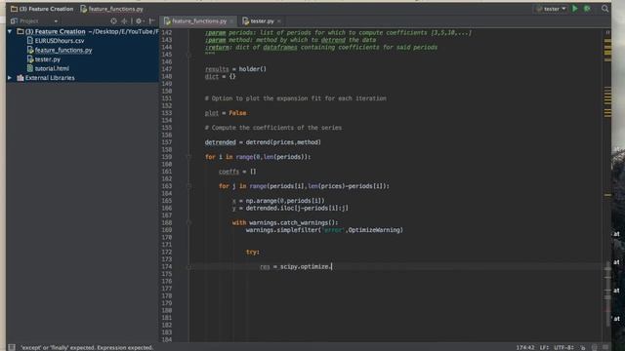Click 'x = np.arange(0,periods[i])' line

[x=278, y=201]
